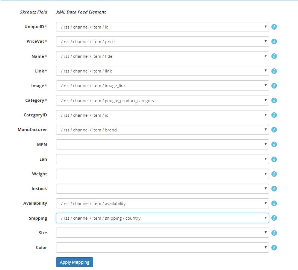The image size is (298, 270).
Task: Open the PriceVat mapping dropdown
Action: pos(162,41)
